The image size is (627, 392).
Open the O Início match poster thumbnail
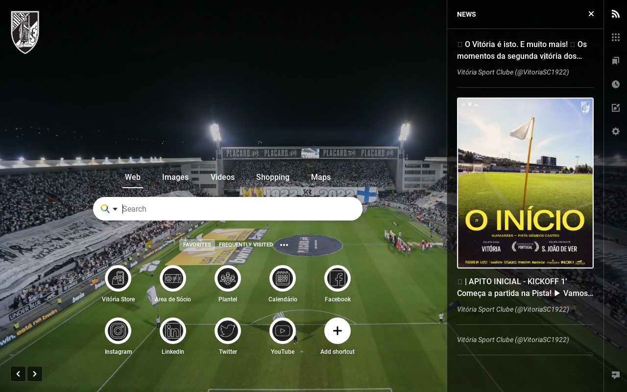click(x=525, y=183)
